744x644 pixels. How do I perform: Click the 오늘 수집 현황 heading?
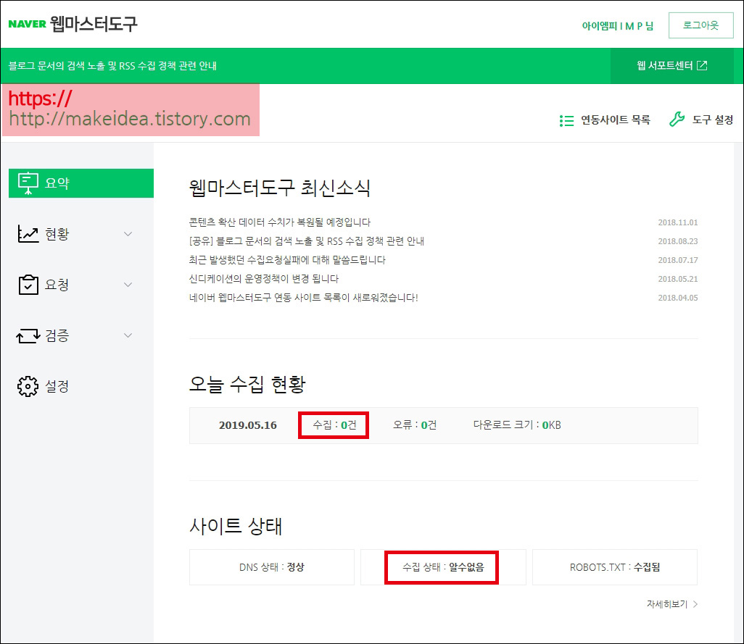(x=247, y=385)
